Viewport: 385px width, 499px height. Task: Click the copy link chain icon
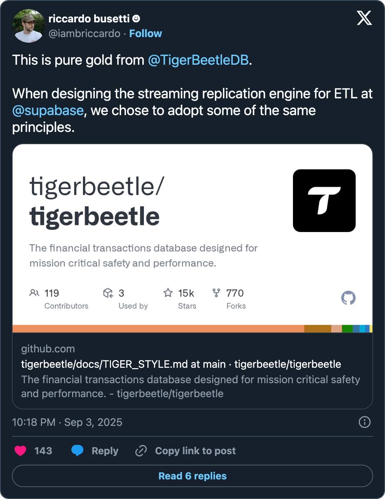pyautogui.click(x=141, y=451)
